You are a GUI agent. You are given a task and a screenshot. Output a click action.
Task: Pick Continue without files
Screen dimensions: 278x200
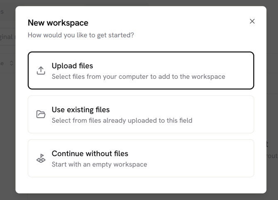coord(141,158)
